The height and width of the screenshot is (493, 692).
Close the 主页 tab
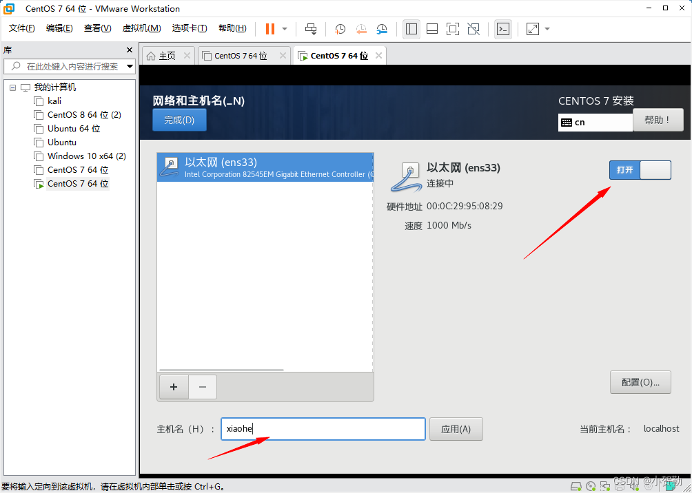point(187,56)
